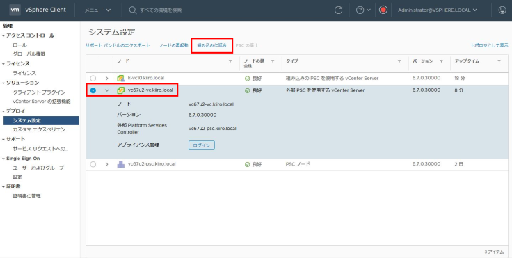Click health check icon for k-vc10.kiiro.local

tap(247, 79)
